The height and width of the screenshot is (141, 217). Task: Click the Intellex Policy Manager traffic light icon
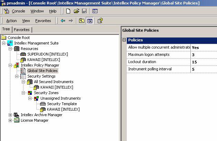(x=17, y=65)
